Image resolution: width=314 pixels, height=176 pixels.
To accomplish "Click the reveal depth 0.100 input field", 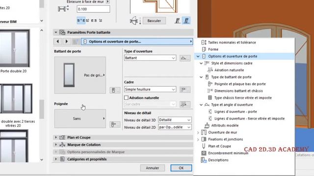I will tap(93, 9).
